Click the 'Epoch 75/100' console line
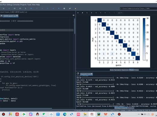 82,82
